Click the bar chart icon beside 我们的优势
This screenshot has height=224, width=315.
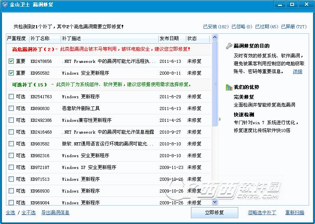(x=229, y=87)
